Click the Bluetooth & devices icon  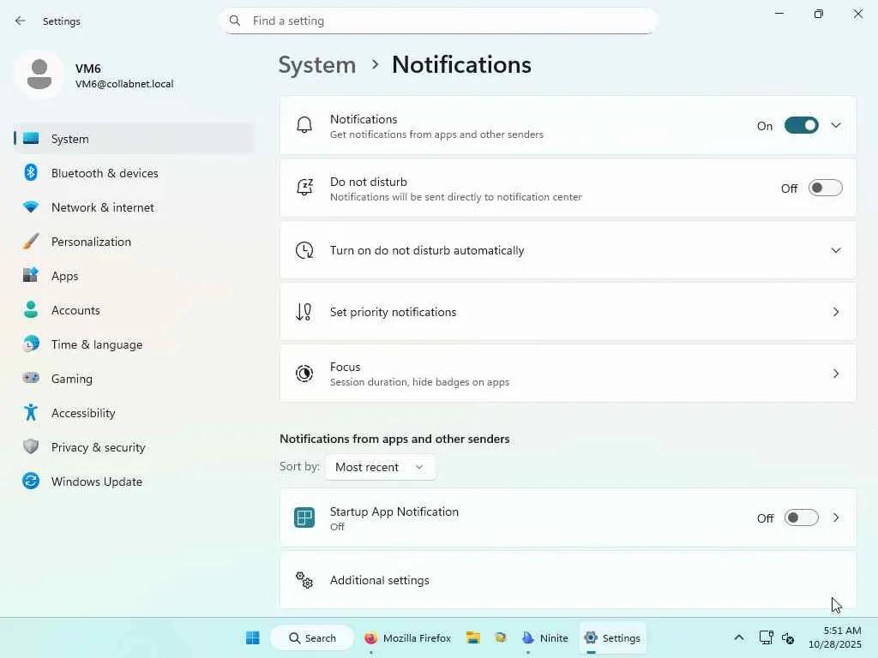[31, 173]
